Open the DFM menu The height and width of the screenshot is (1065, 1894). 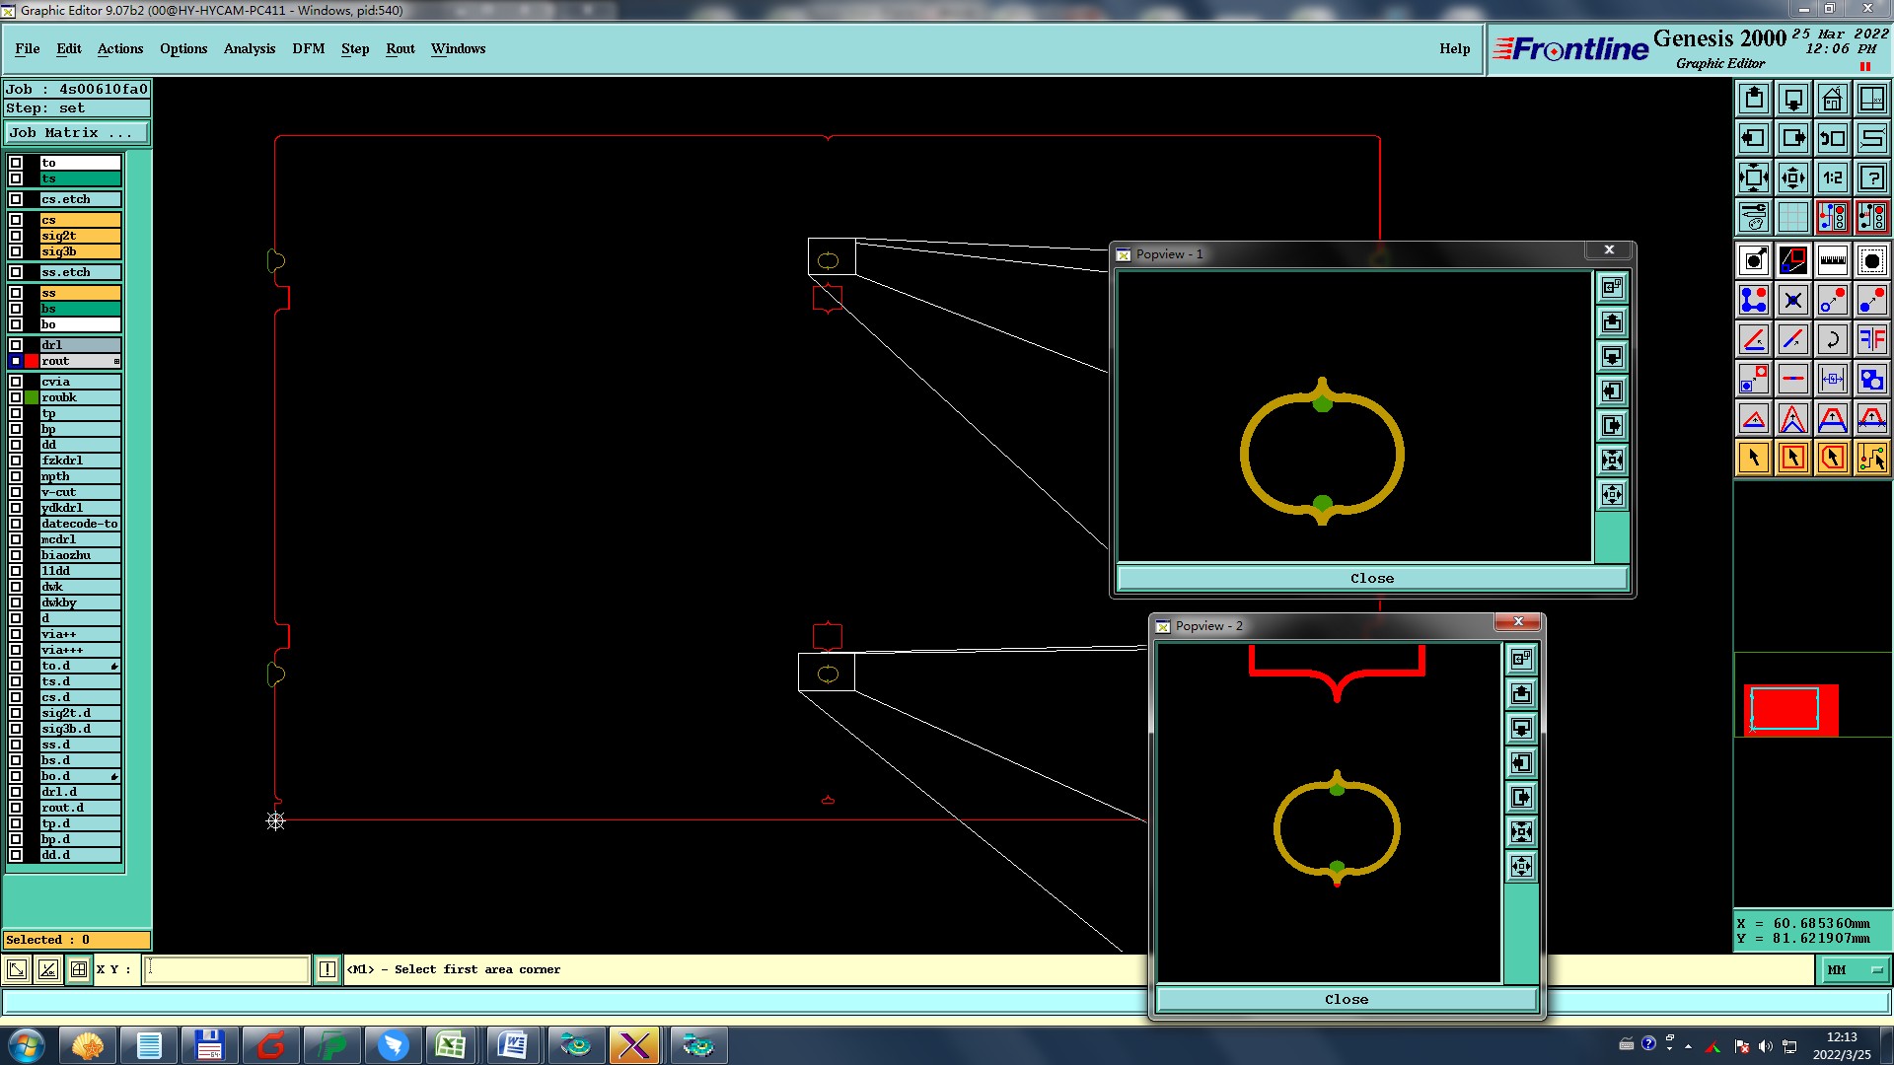pyautogui.click(x=308, y=48)
